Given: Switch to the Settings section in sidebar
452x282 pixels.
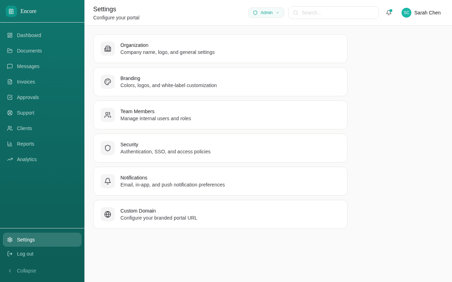Looking at the screenshot, I should [26, 240].
